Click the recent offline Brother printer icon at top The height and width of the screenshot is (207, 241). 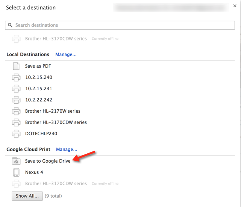16,39
